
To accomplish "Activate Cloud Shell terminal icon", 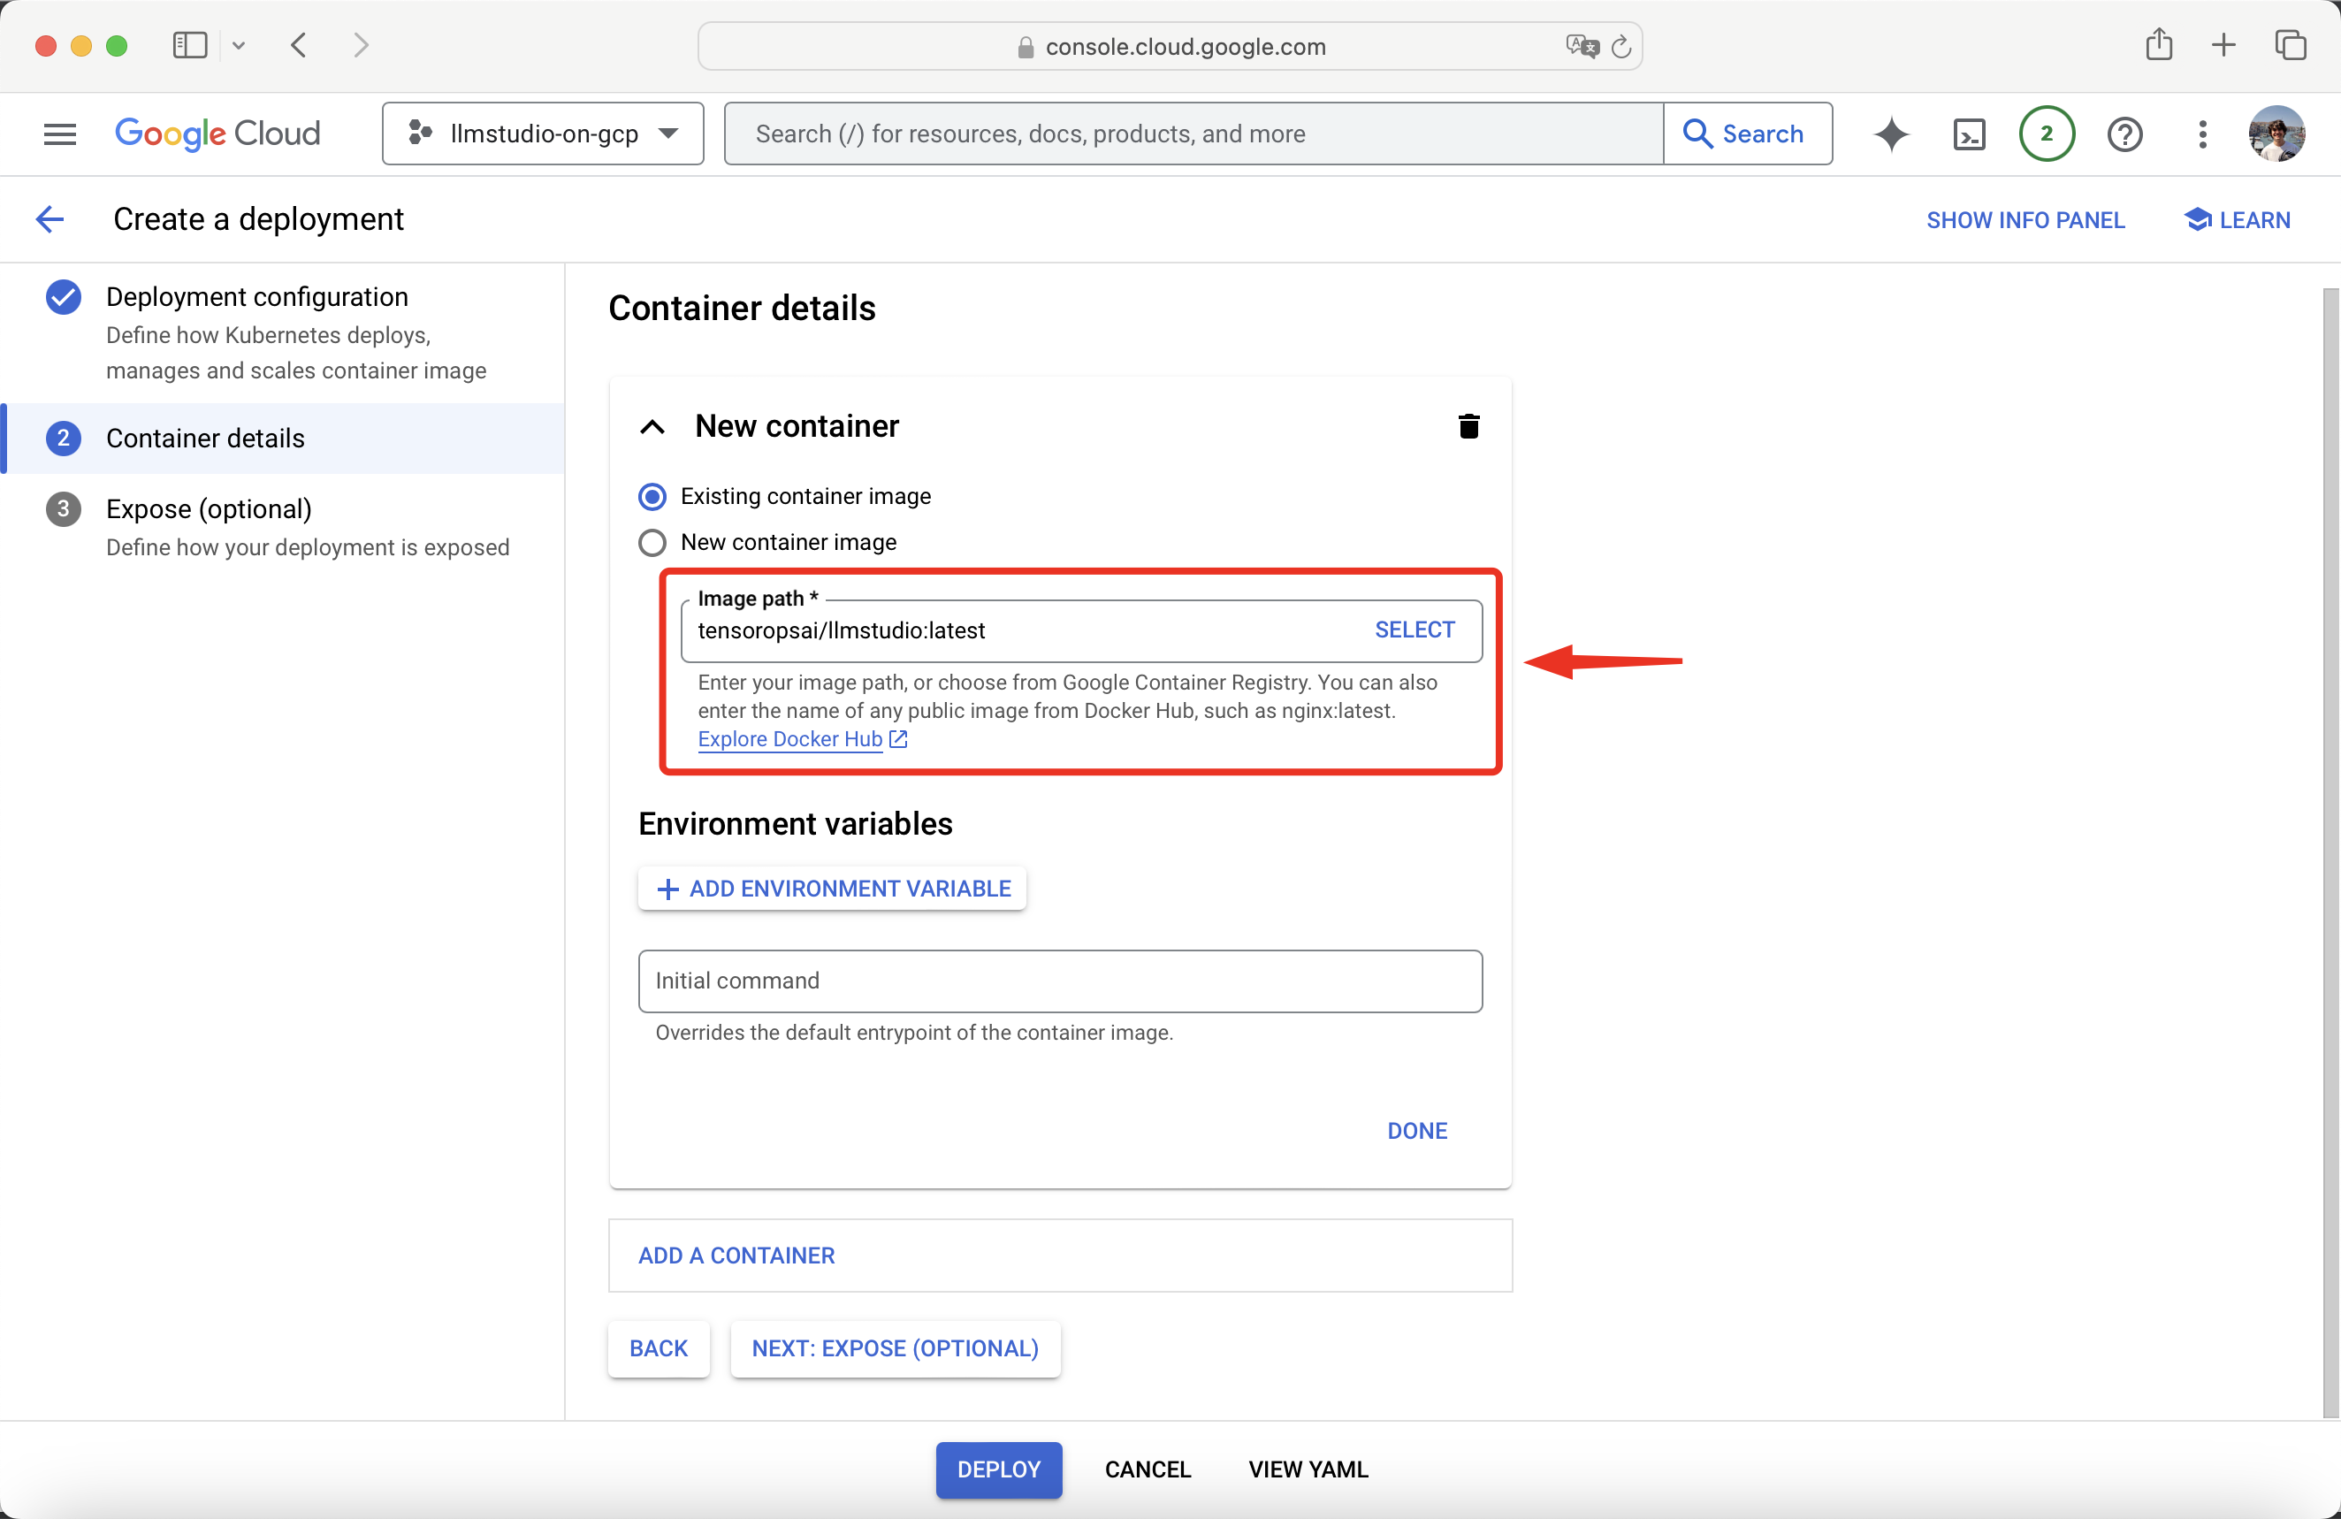I will pyautogui.click(x=1968, y=134).
